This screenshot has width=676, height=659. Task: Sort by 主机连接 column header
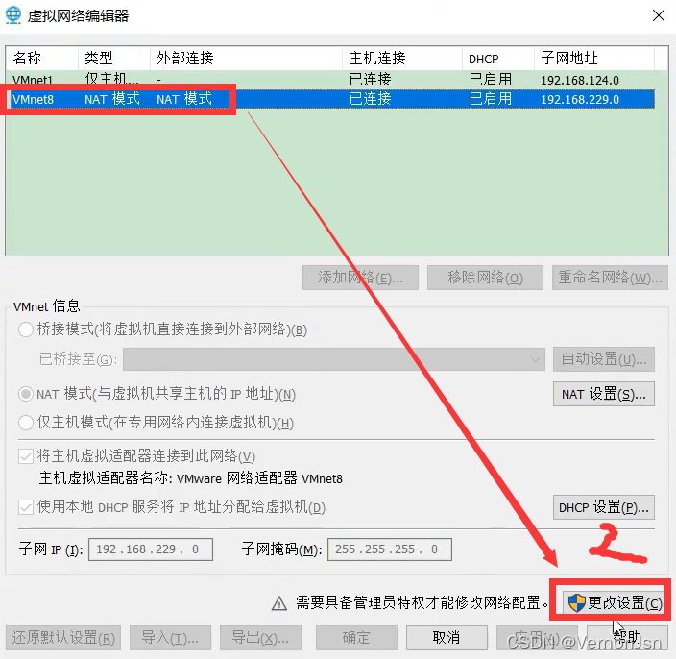point(402,58)
